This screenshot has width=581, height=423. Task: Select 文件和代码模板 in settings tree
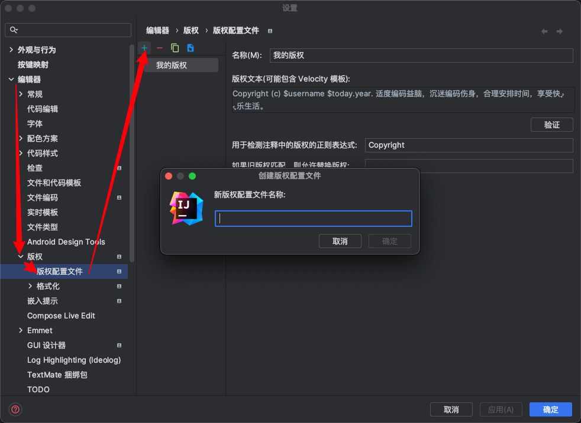tap(54, 183)
